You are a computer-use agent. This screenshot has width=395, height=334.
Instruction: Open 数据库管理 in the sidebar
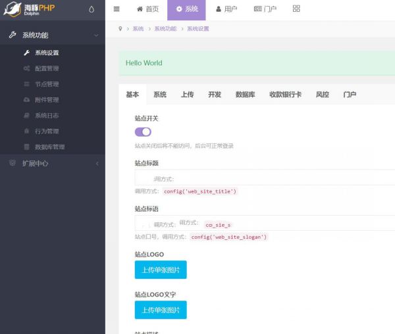tap(49, 147)
